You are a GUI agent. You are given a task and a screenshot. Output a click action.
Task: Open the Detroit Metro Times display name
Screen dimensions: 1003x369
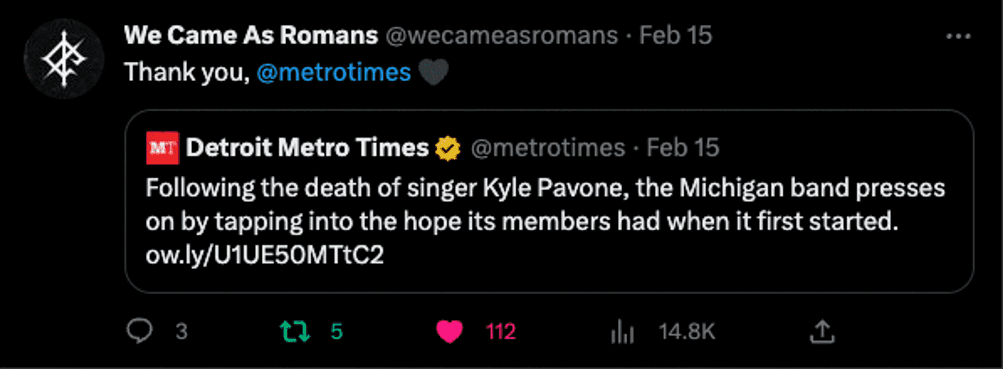tap(307, 148)
